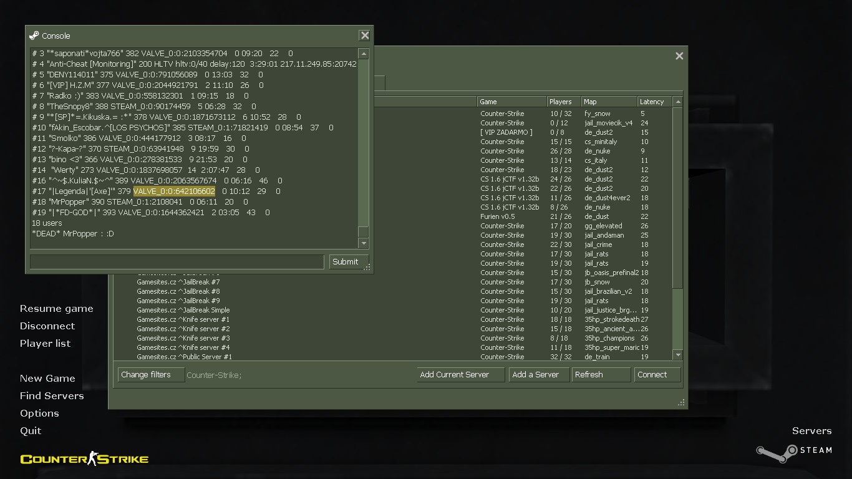The height and width of the screenshot is (479, 852).
Task: Open Player list from main menu
Action: point(46,344)
